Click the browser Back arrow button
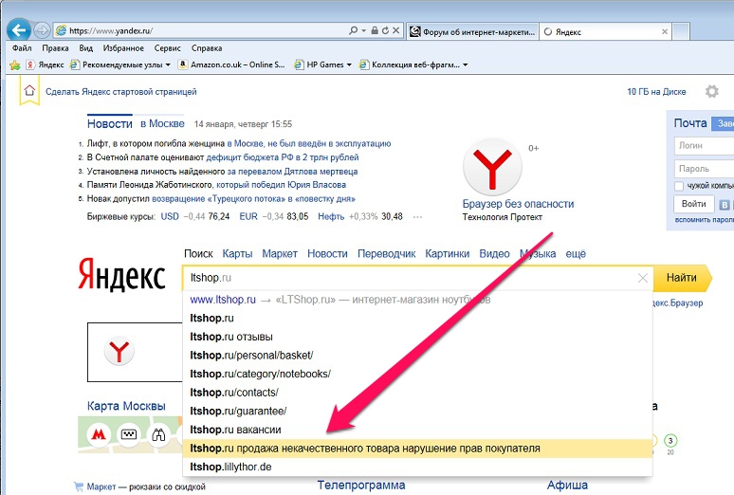This screenshot has width=734, height=495. point(19,31)
